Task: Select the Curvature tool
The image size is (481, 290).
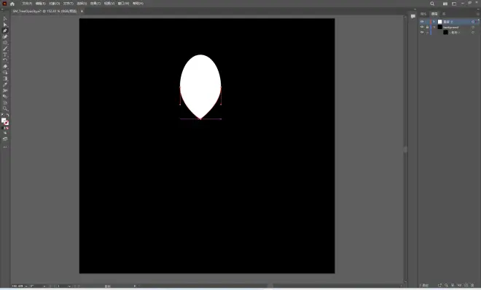Action: click(5, 37)
